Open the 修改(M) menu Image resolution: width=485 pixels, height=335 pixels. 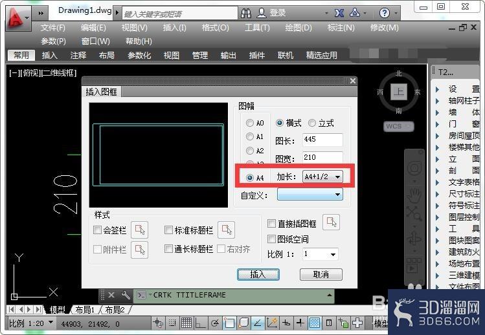(384, 28)
